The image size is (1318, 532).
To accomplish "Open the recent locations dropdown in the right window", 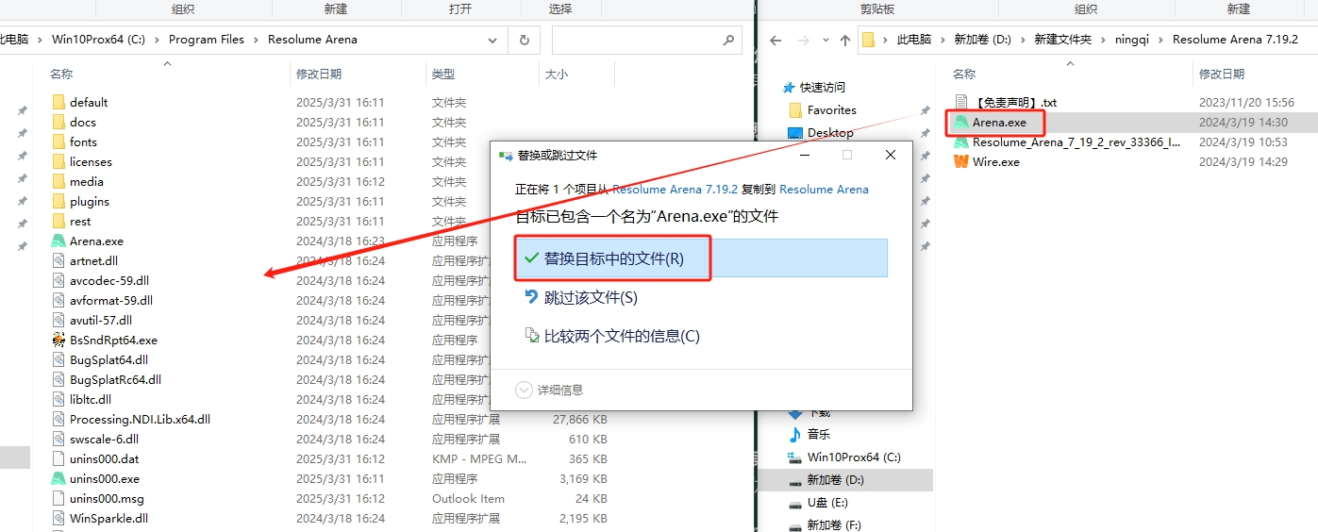I will tap(825, 40).
